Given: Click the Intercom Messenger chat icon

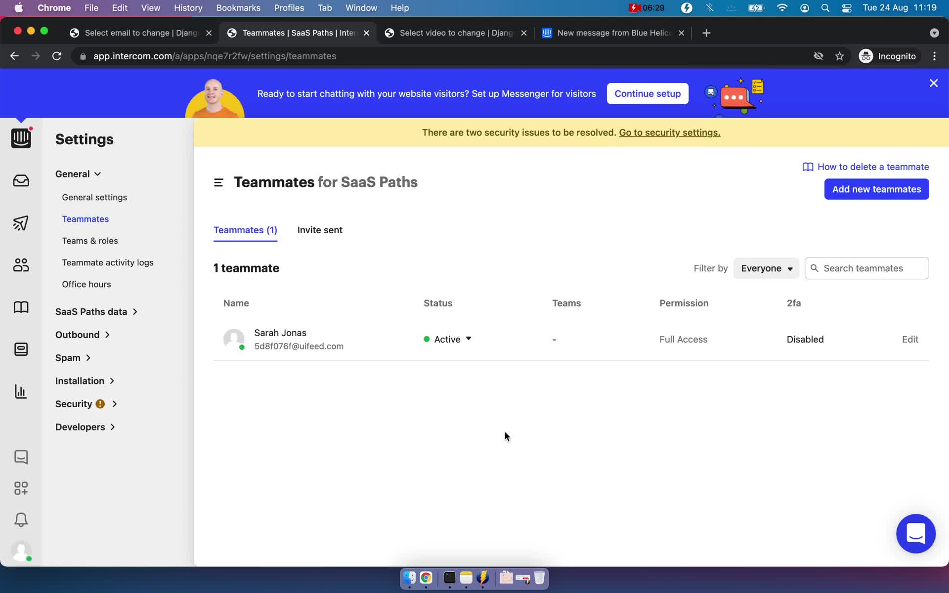Looking at the screenshot, I should [x=915, y=533].
